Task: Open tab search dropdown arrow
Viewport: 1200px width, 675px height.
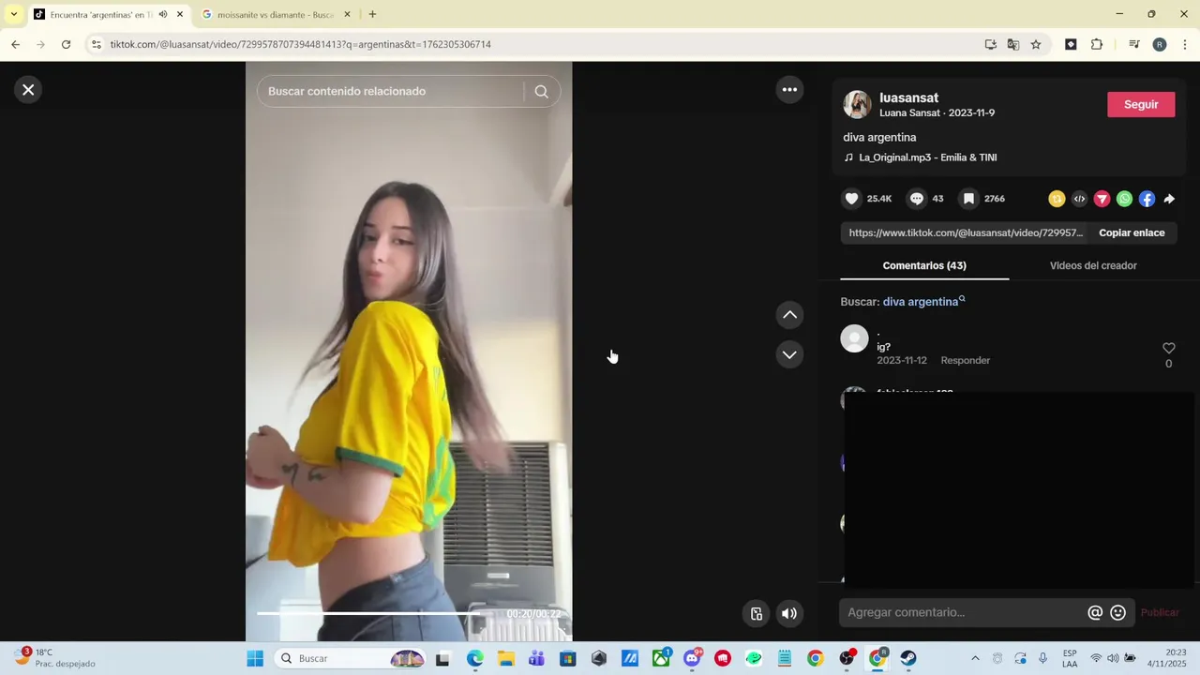Action: pyautogui.click(x=13, y=14)
